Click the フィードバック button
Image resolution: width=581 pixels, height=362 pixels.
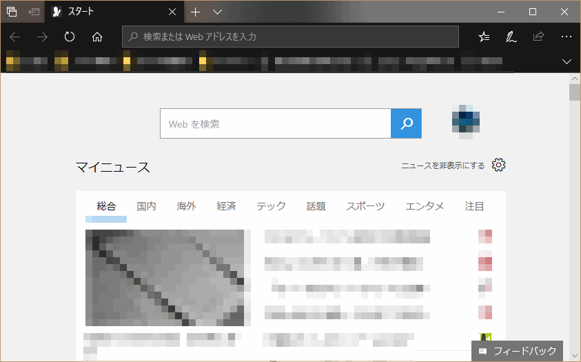point(517,351)
